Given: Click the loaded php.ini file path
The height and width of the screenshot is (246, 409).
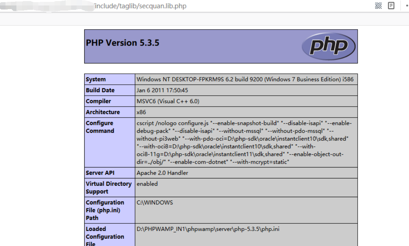Looking at the screenshot, I should pyautogui.click(x=208, y=229).
